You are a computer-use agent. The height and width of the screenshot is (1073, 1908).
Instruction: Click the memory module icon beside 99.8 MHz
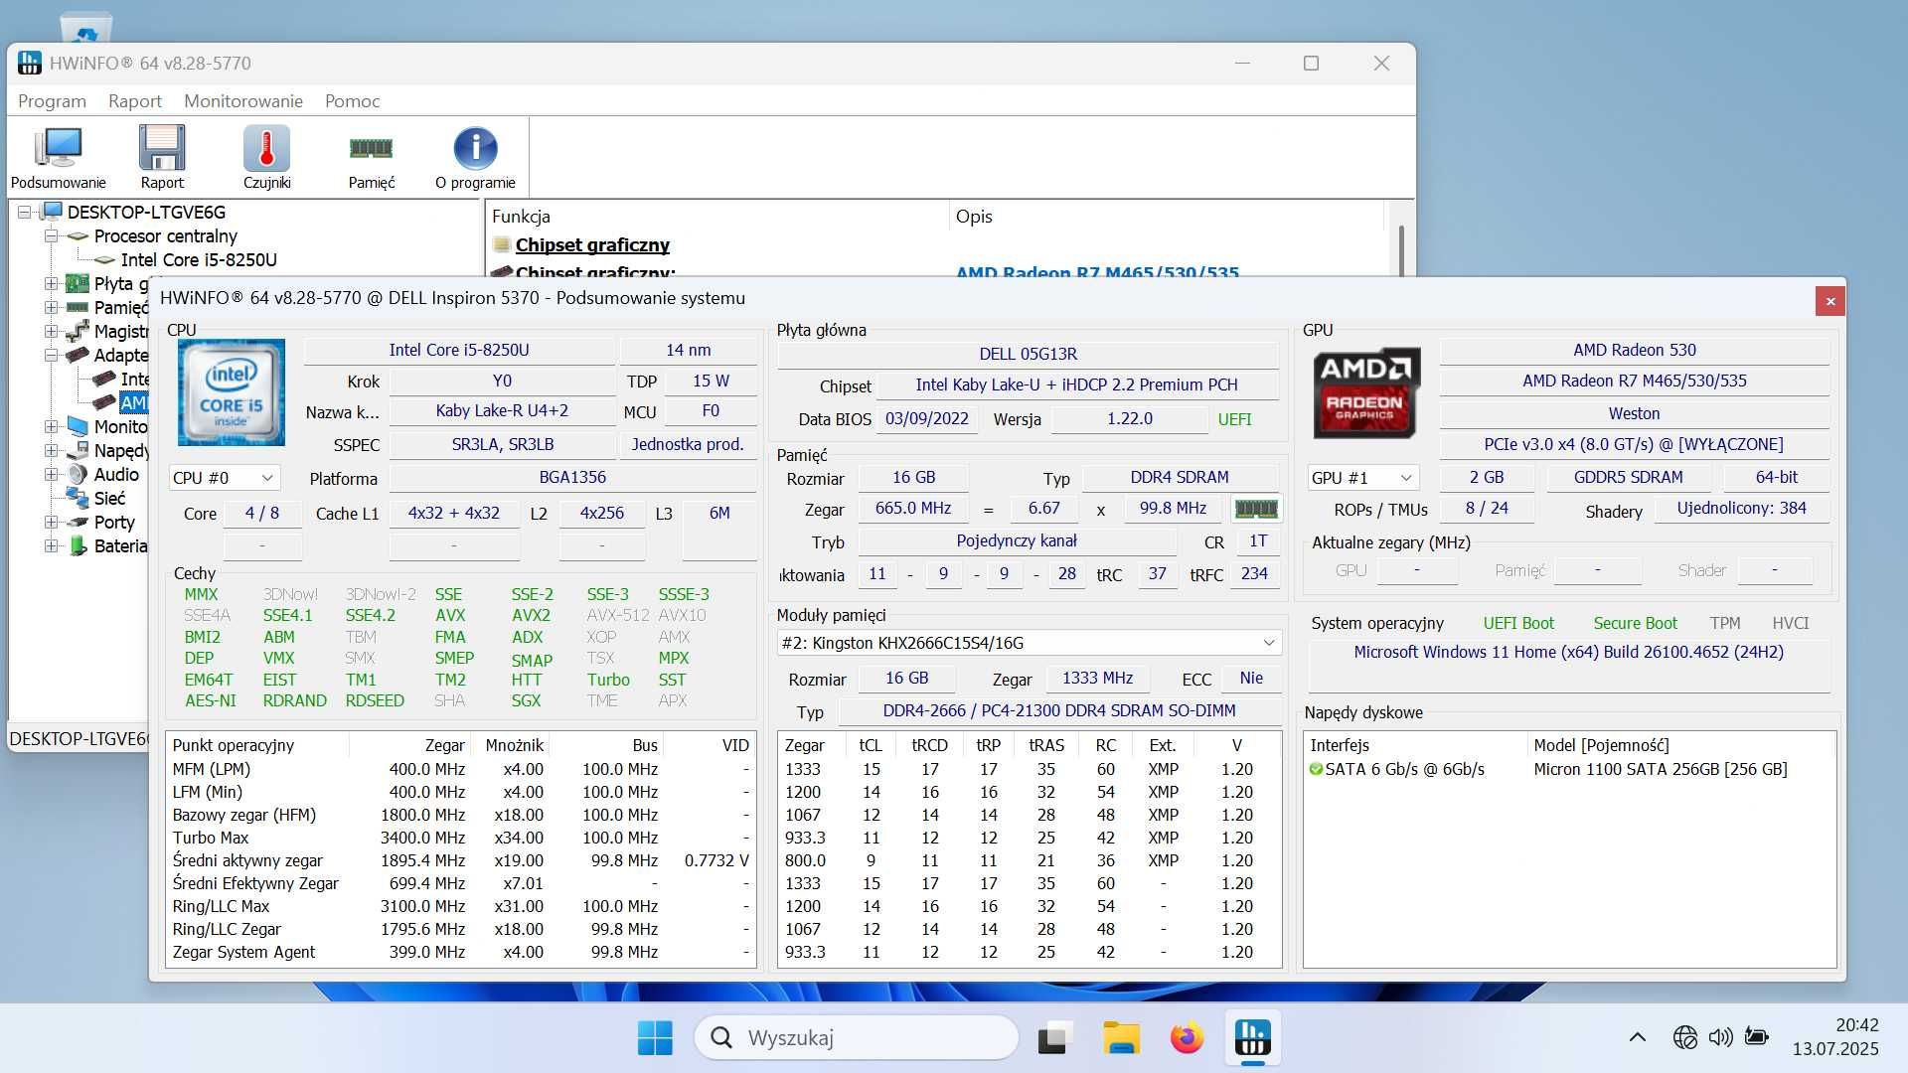coord(1256,509)
